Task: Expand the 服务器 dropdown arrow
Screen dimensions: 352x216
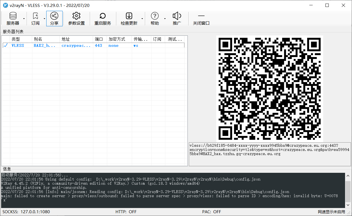Action: pyautogui.click(x=24, y=19)
